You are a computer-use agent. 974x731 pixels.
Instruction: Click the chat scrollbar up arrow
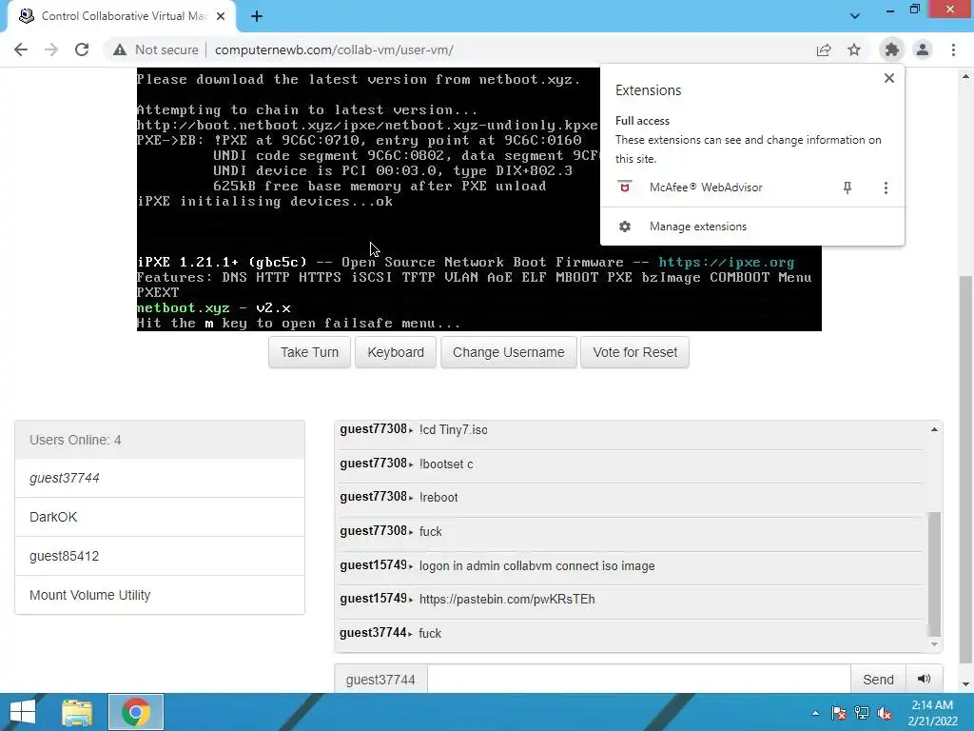(934, 429)
